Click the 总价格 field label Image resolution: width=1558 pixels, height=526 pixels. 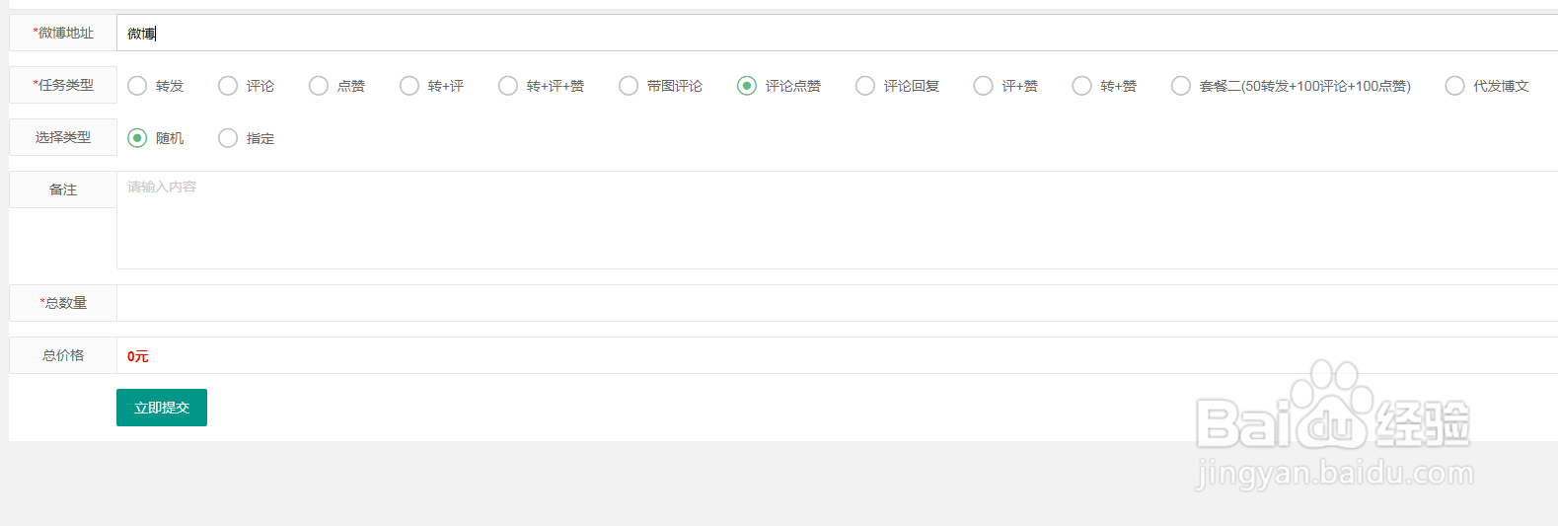(x=63, y=355)
